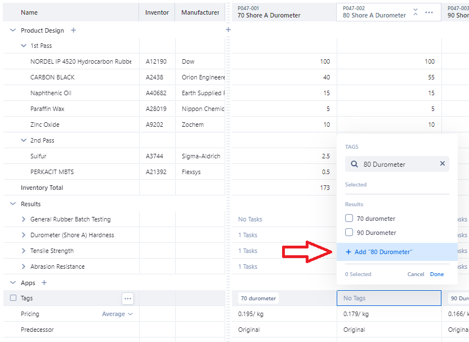
Task: Open the 1 Tasks link for Abrasion Resistance
Action: 248,267
